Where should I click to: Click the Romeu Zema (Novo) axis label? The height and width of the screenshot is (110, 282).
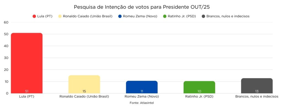point(142,97)
